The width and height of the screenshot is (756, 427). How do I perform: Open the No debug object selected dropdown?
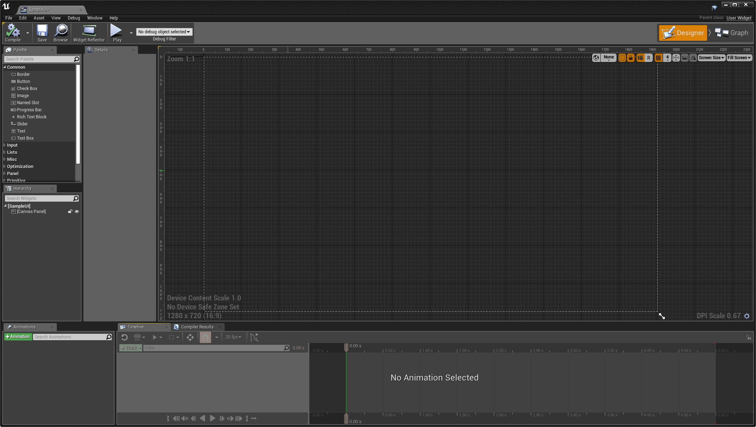coord(164,32)
